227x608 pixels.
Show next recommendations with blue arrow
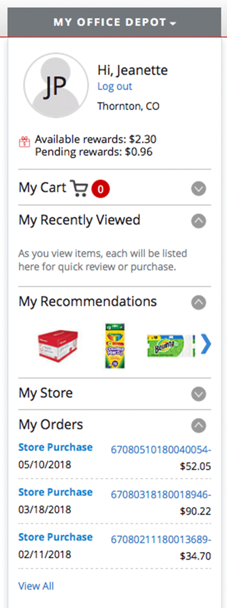tap(206, 344)
